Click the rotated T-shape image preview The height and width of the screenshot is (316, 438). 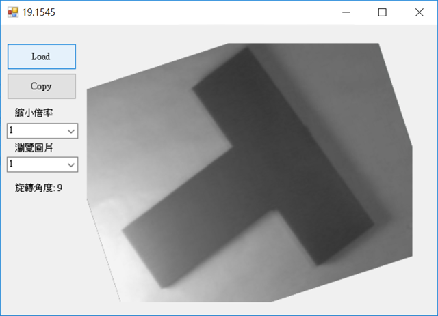(249, 173)
